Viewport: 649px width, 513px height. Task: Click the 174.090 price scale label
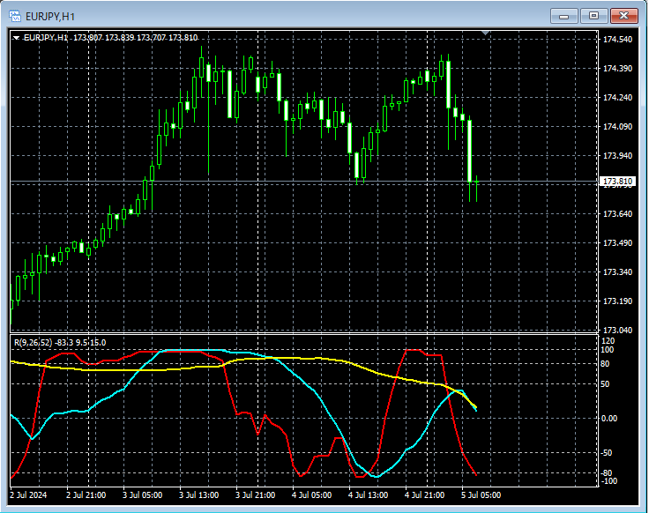pos(617,127)
